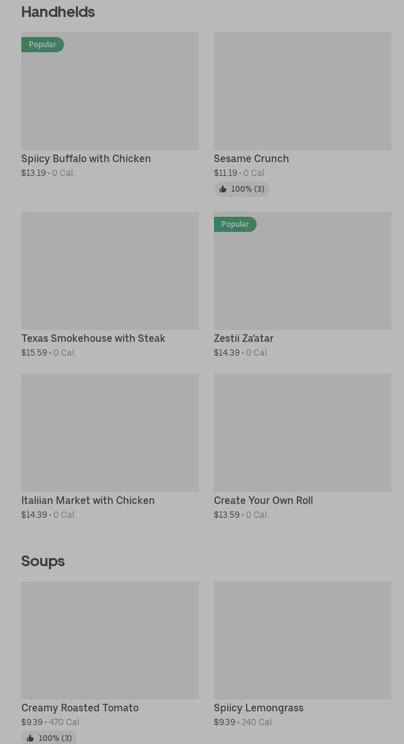Open the Creamy Roasted Tomato title link

[x=80, y=708]
